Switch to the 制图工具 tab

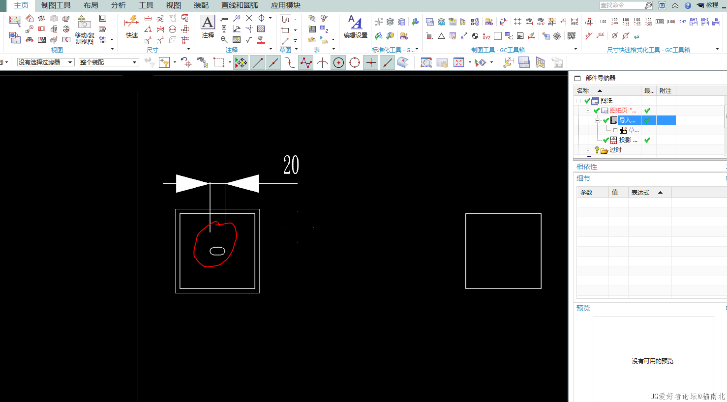56,5
